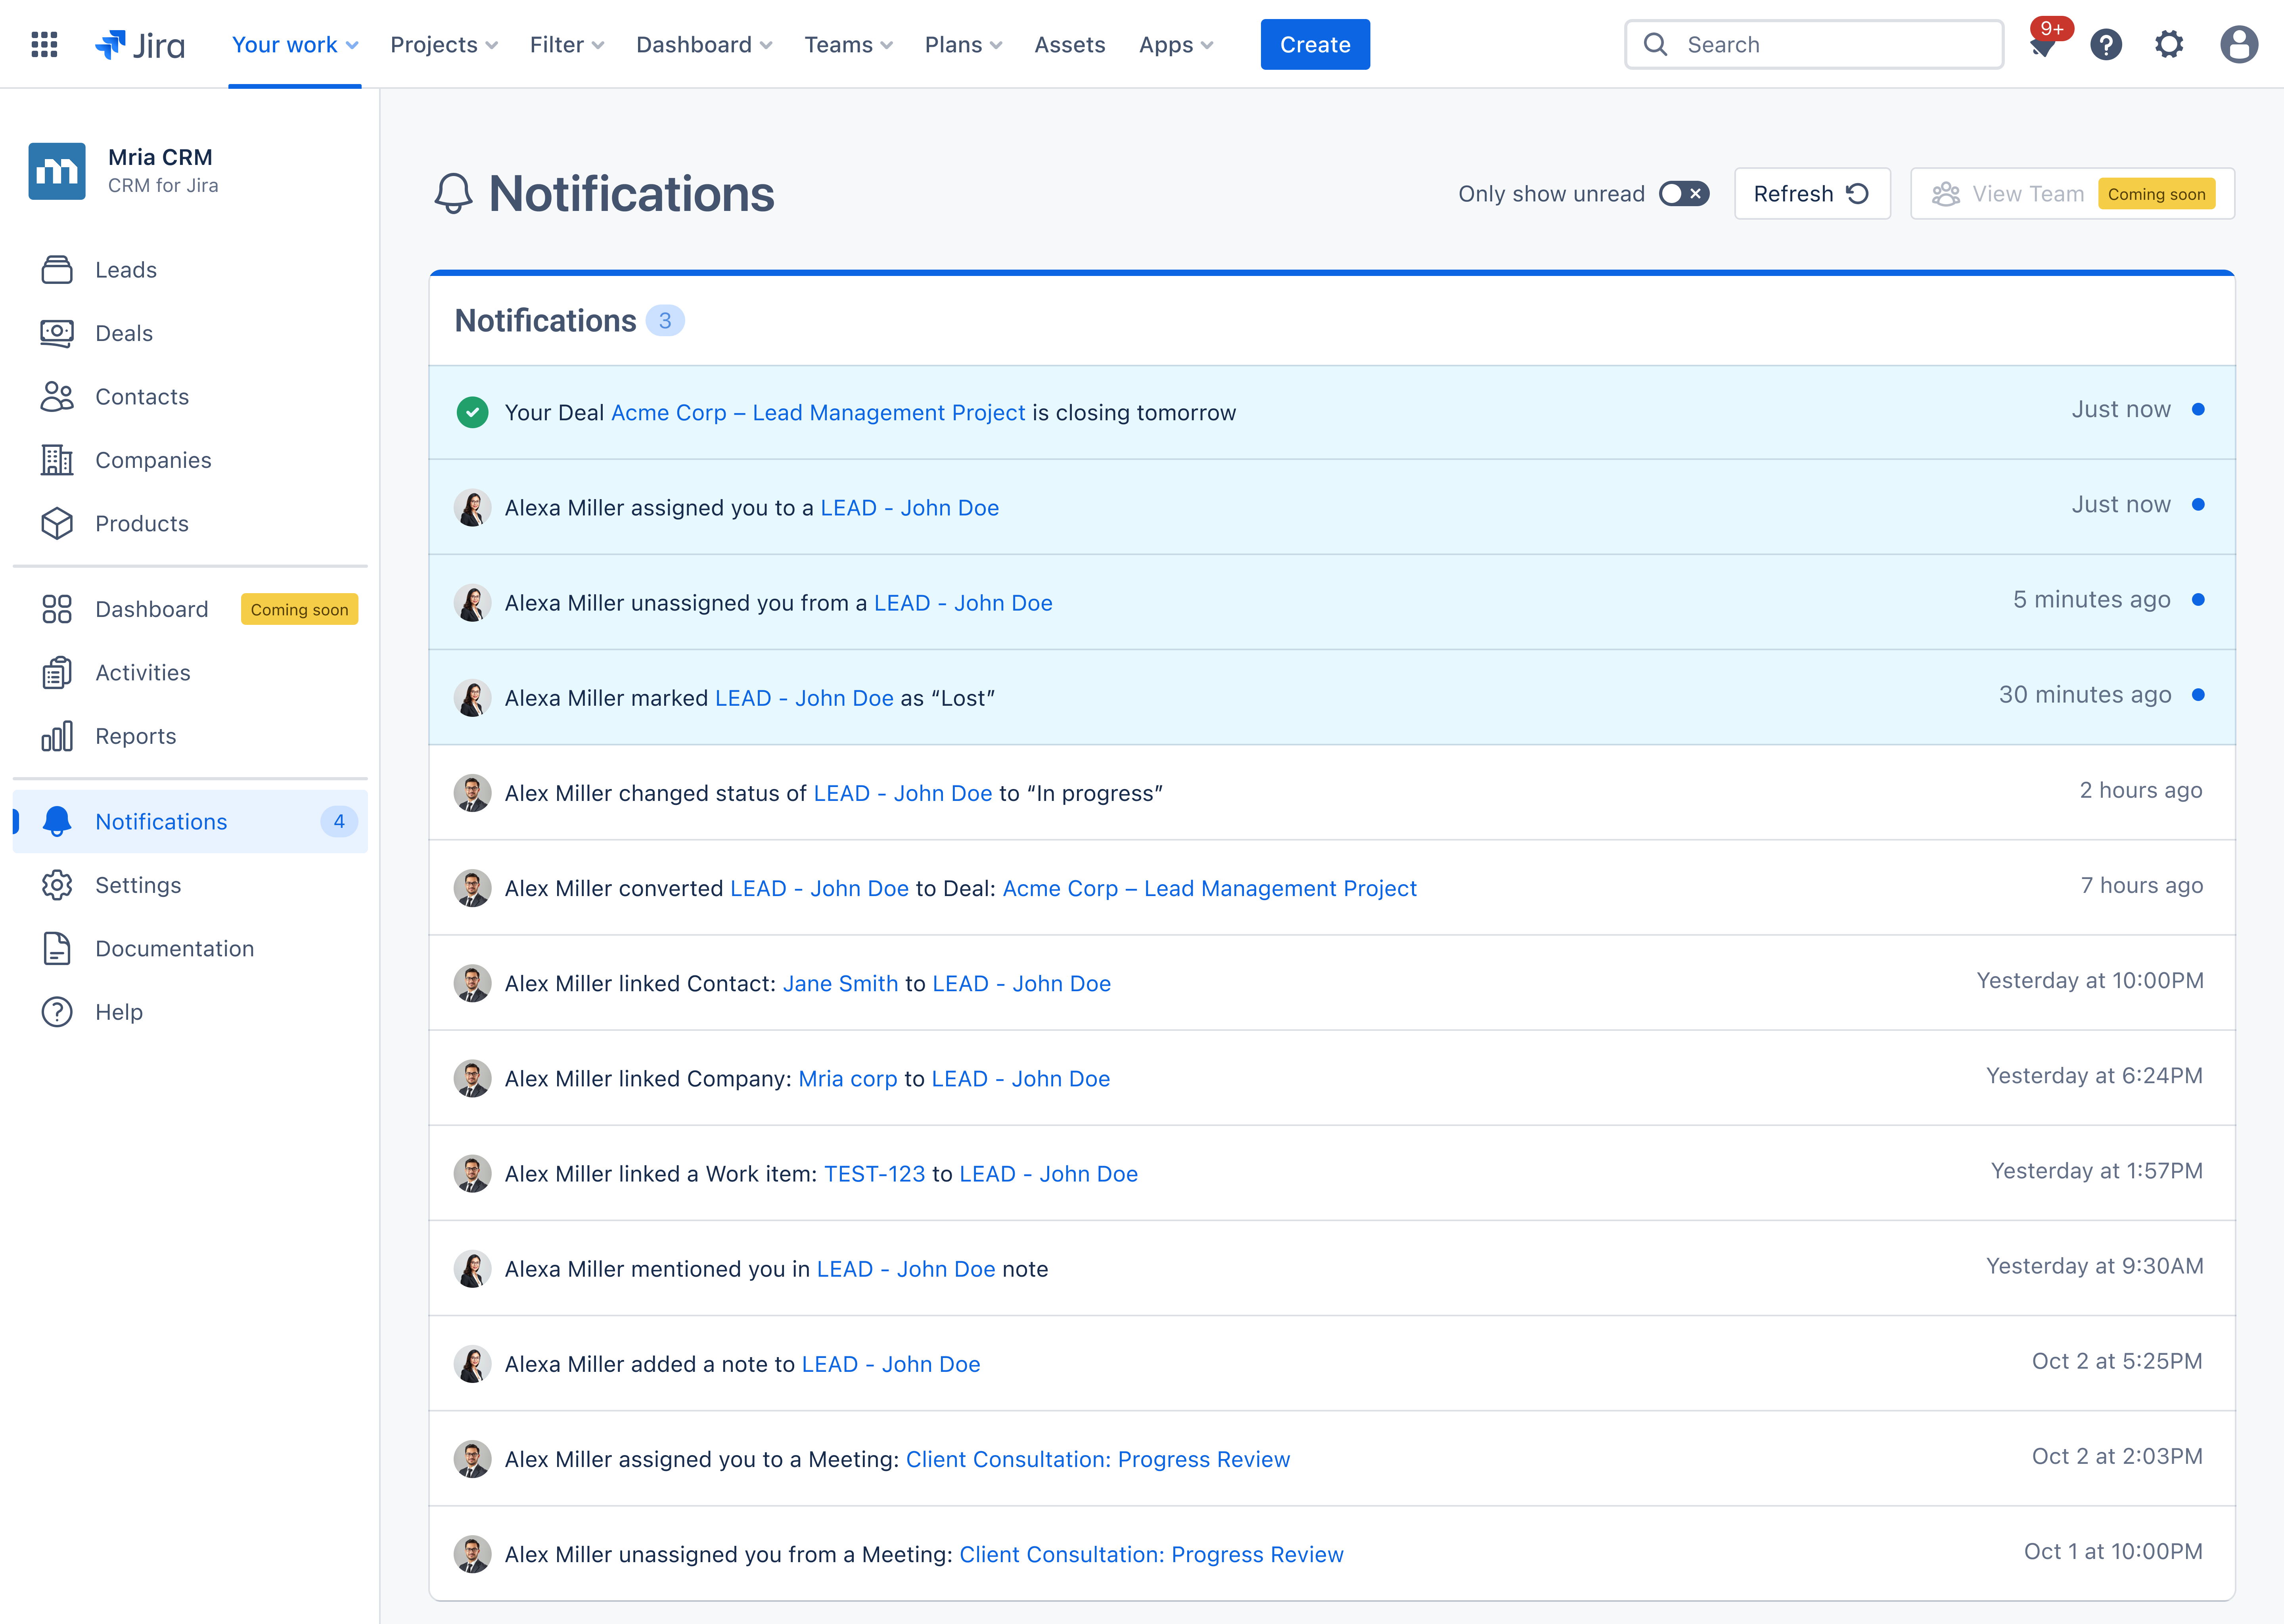This screenshot has height=1624, width=2284.
Task: Click unread dot on '30 minutes ago' notification
Action: pyautogui.click(x=2198, y=695)
